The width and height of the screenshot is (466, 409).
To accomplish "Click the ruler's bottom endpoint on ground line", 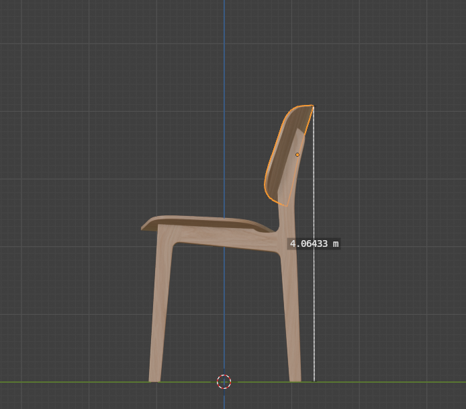I will (x=314, y=381).
